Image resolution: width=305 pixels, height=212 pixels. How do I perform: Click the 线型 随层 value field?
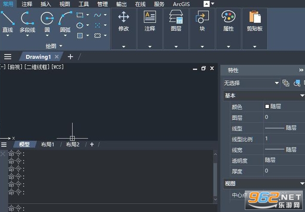284,128
